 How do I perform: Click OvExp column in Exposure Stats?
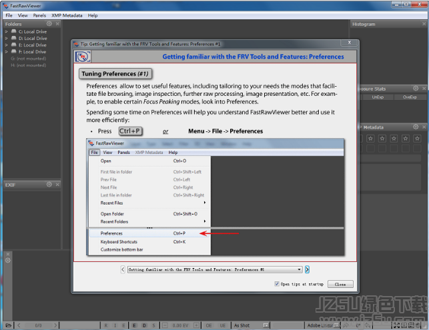tap(410, 97)
